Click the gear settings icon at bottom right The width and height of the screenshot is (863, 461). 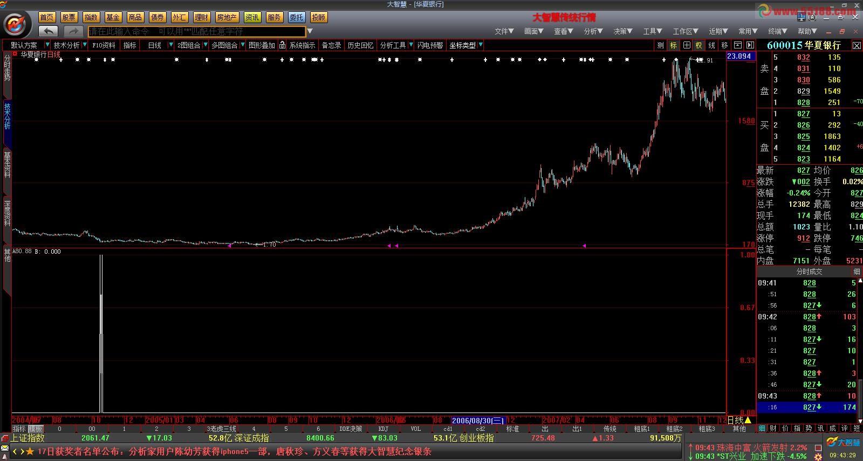[x=818, y=457]
